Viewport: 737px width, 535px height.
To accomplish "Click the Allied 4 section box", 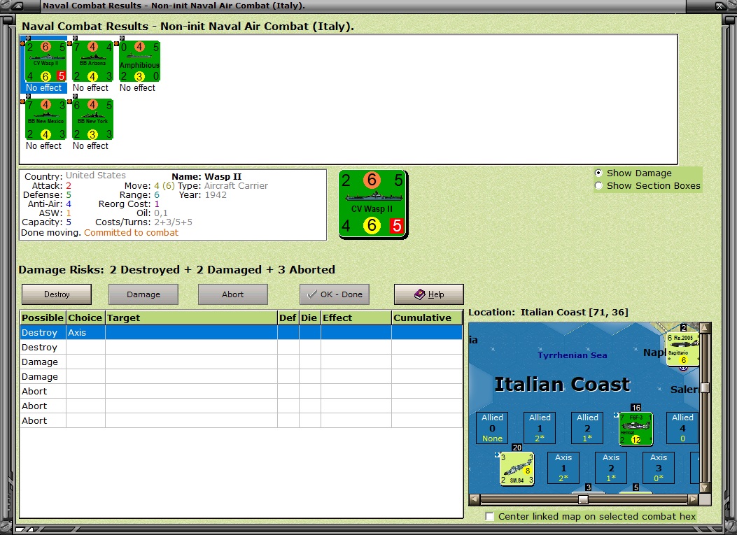I will point(682,428).
